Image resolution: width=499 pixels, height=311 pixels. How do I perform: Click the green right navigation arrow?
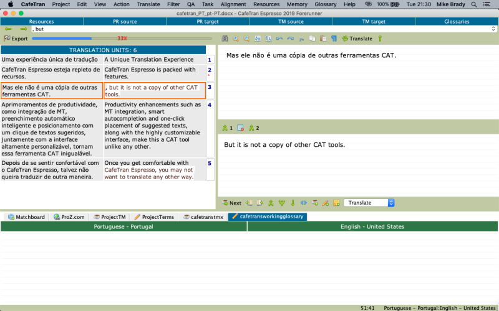coord(24,29)
